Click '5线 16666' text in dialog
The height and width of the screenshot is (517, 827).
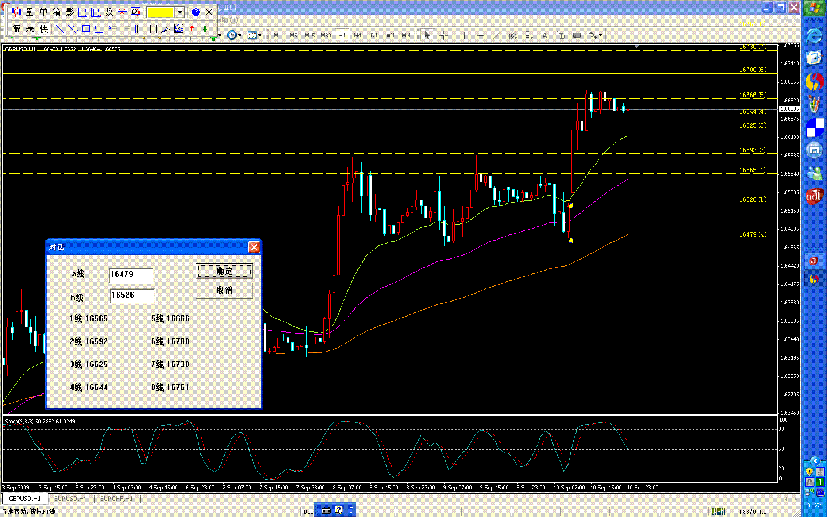click(170, 318)
